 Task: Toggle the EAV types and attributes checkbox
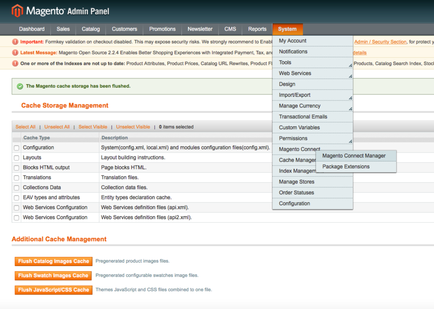click(17, 198)
